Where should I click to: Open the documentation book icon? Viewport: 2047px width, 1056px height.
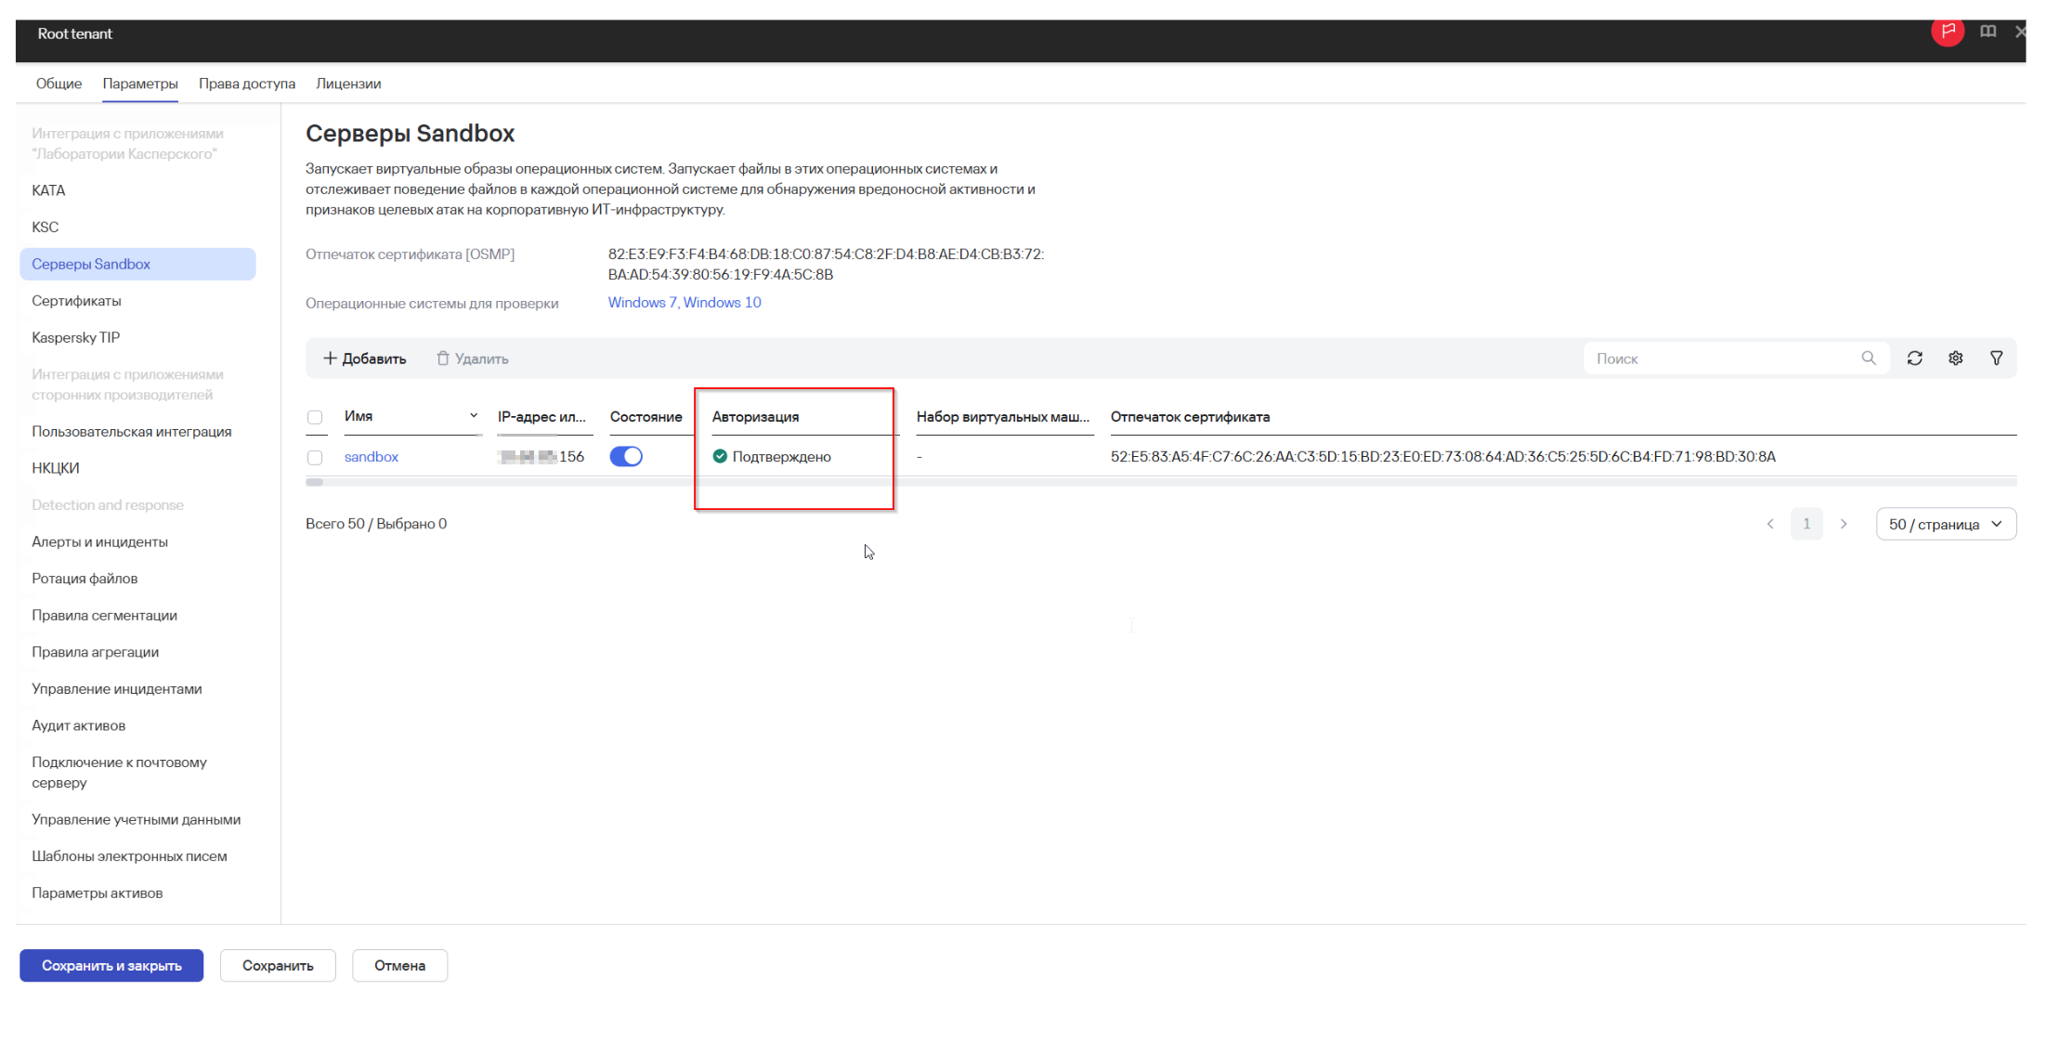[1988, 32]
